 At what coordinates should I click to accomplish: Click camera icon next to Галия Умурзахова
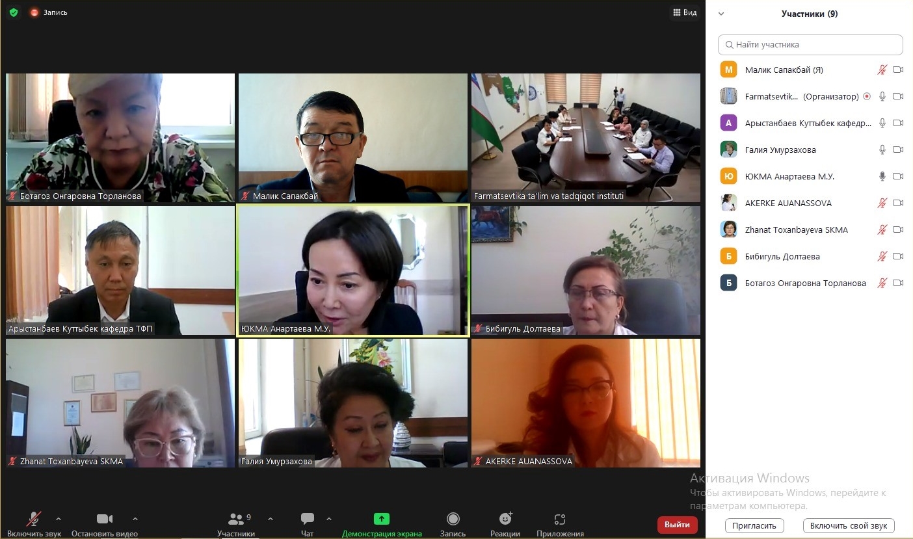[898, 150]
